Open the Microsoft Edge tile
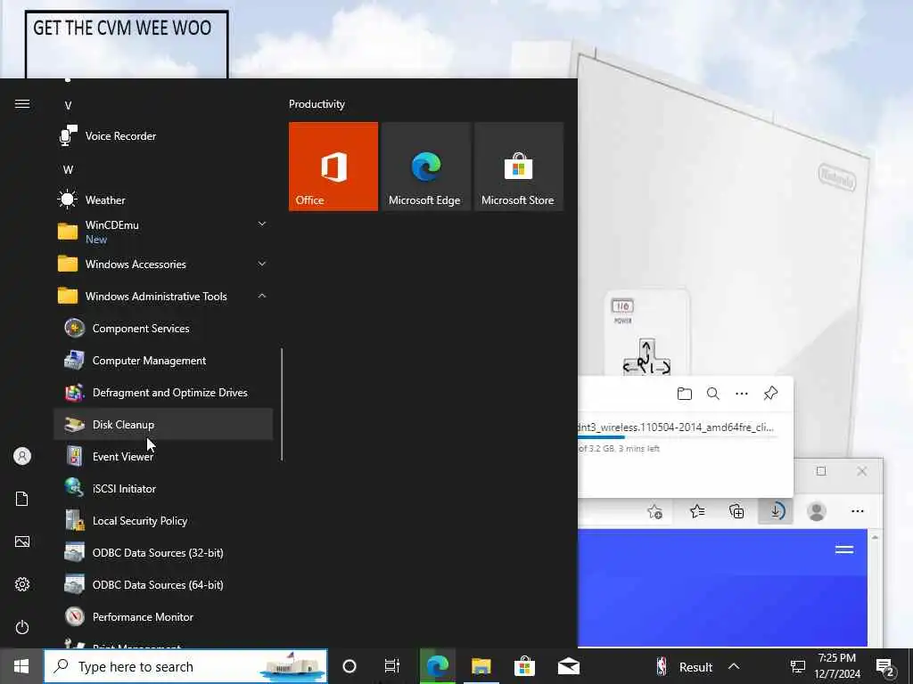 click(425, 167)
